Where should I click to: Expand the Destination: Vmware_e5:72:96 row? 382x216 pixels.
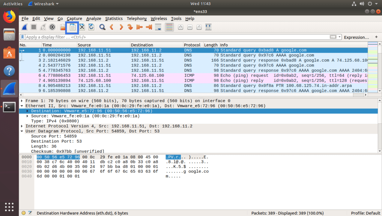click(x=27, y=111)
